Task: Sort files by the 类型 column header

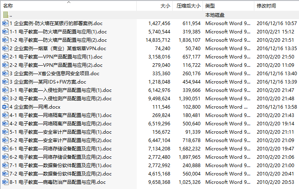Action: pos(210,6)
